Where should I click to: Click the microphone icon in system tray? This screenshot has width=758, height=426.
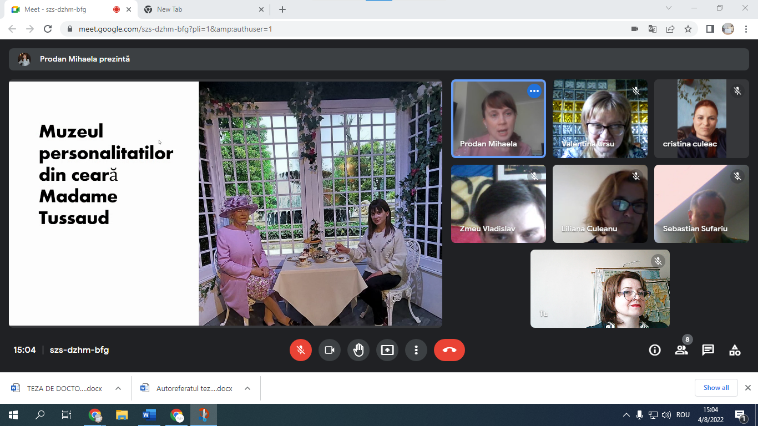tap(640, 415)
